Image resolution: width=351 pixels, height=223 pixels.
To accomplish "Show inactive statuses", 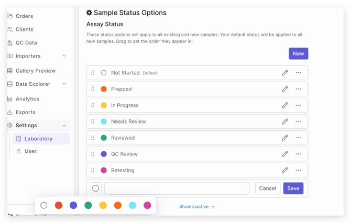I will click(x=196, y=207).
